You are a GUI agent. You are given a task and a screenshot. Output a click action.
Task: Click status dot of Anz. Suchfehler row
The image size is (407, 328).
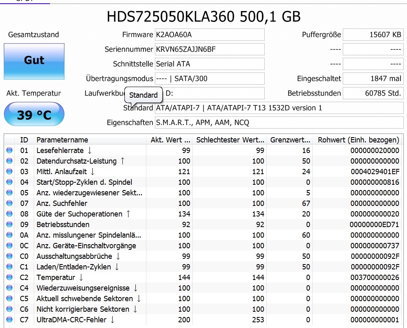click(x=9, y=203)
